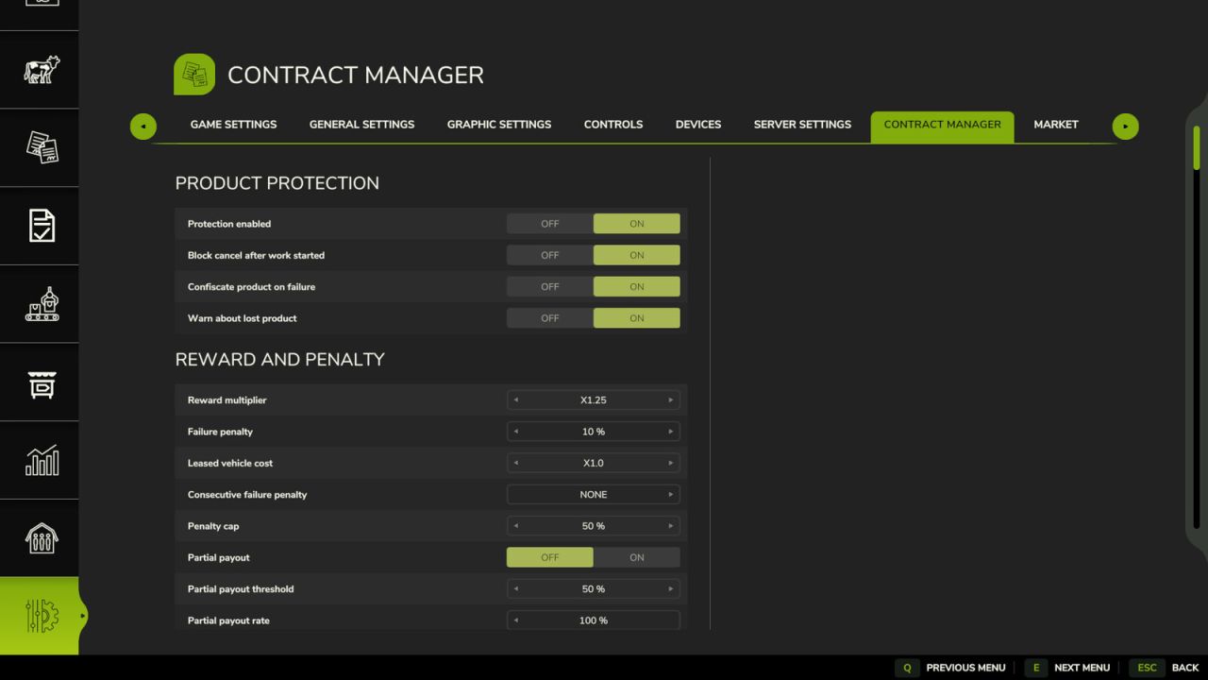Click the Contract Manager green header icon
This screenshot has width=1208, height=680.
click(194, 75)
